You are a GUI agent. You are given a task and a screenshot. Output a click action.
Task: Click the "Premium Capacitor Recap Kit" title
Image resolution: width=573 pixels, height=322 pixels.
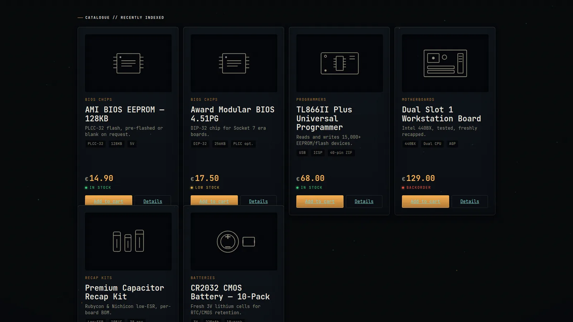click(125, 292)
